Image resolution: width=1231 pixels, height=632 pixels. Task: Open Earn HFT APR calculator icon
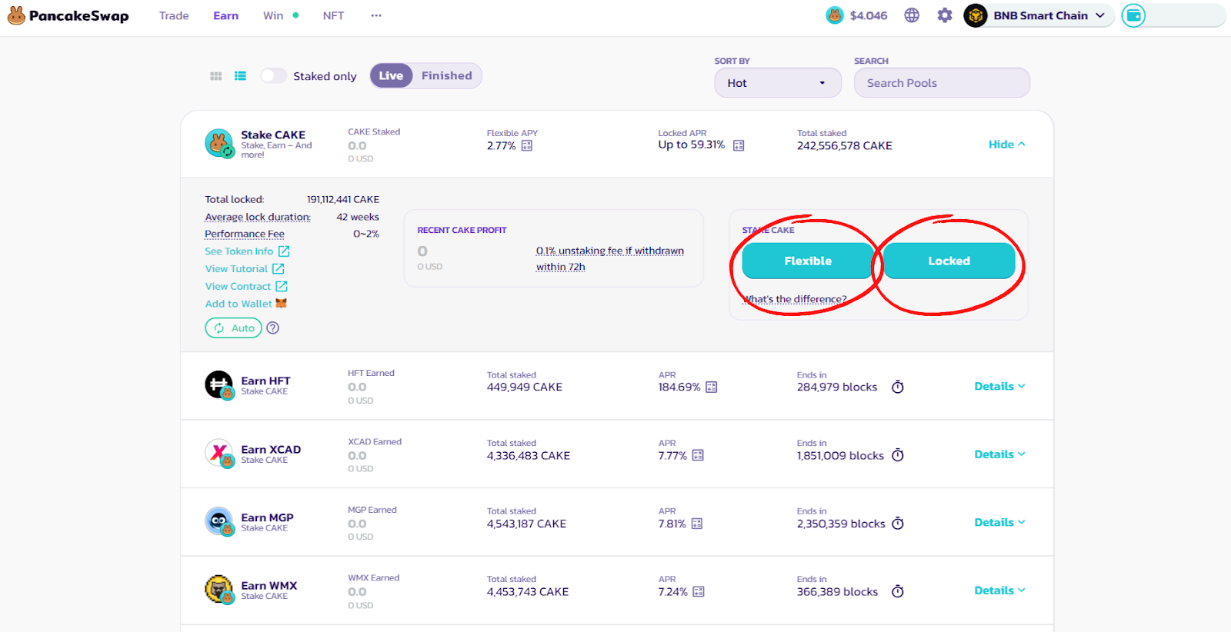coord(712,387)
